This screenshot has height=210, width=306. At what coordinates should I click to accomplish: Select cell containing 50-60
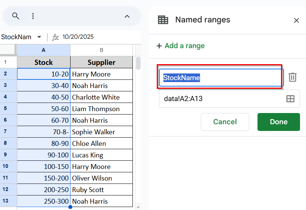[x=44, y=109]
